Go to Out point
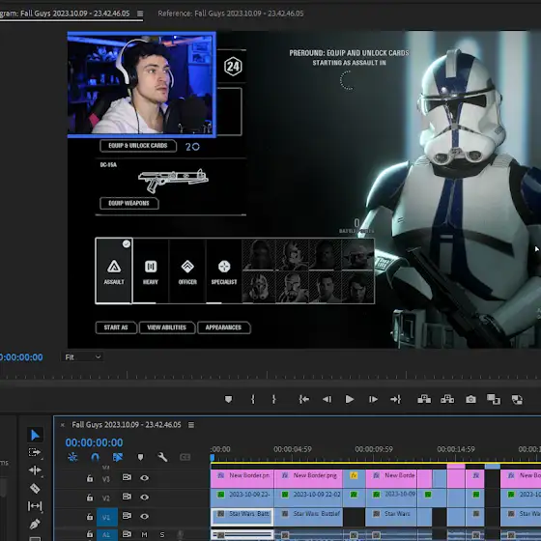This screenshot has width=541, height=541. coord(396,399)
